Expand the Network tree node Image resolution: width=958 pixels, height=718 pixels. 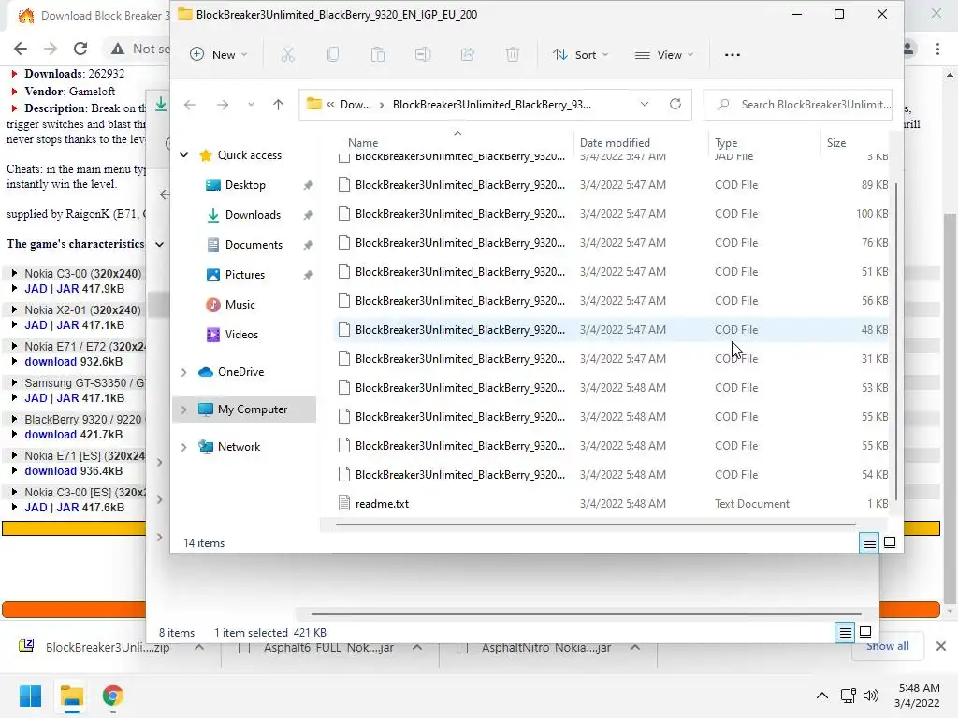[184, 447]
